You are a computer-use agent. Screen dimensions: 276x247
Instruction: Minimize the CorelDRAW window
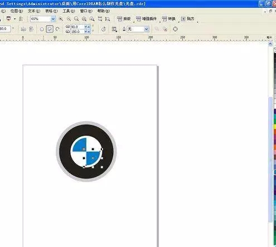coord(262,4)
